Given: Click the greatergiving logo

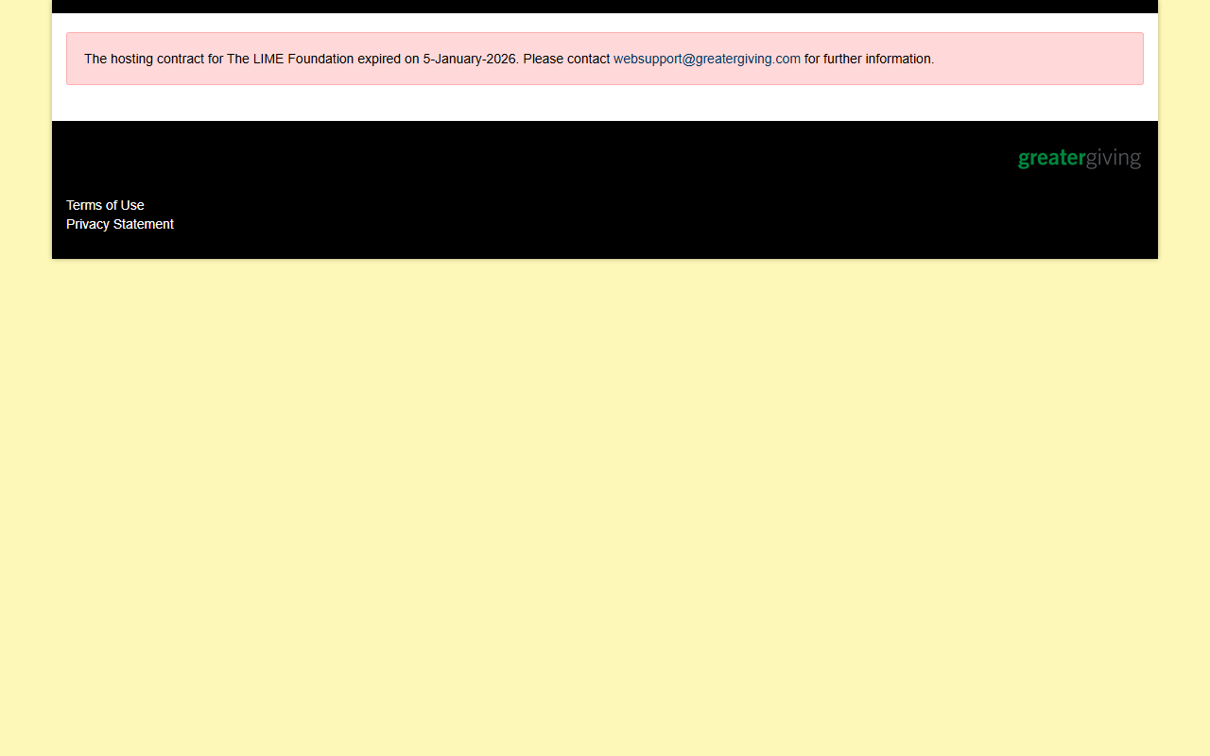Looking at the screenshot, I should (x=1080, y=159).
